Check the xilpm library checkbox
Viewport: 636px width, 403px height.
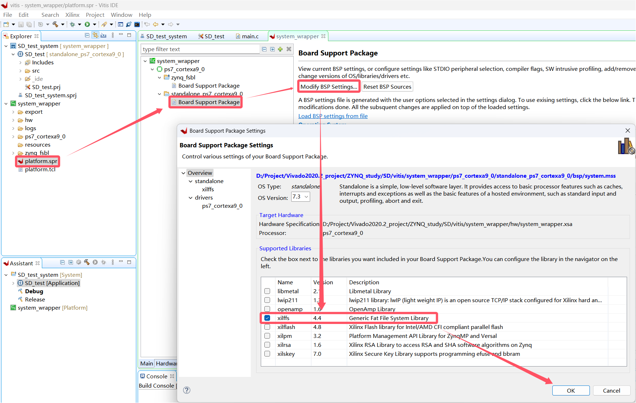pos(267,336)
